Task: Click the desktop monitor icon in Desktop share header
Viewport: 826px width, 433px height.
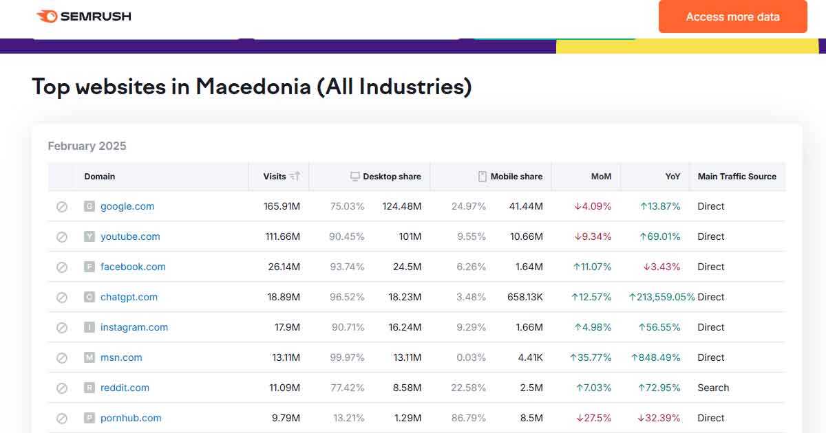Action: click(355, 177)
